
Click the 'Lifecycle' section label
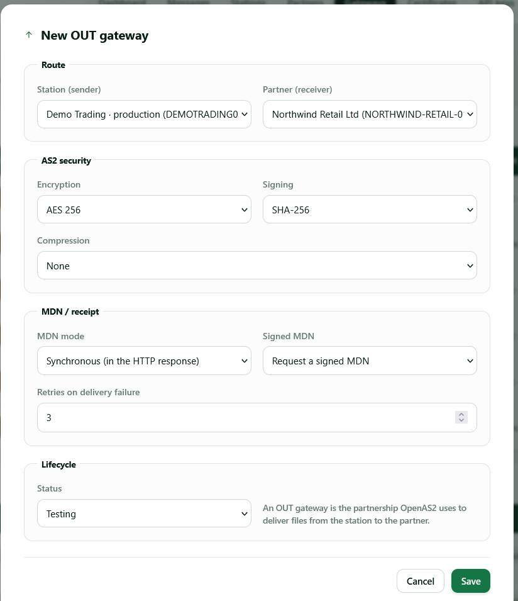pyautogui.click(x=58, y=464)
